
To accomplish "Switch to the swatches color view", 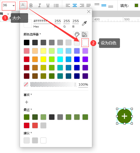I will [x=84, y=34].
